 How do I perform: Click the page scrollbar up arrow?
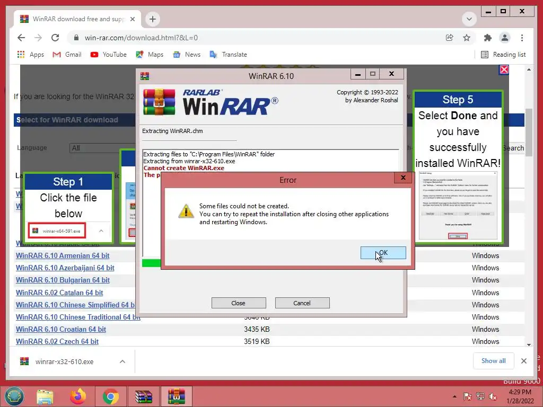(x=529, y=69)
